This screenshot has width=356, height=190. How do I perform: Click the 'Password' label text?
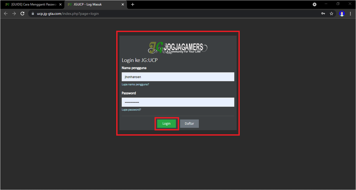pyautogui.click(x=129, y=93)
